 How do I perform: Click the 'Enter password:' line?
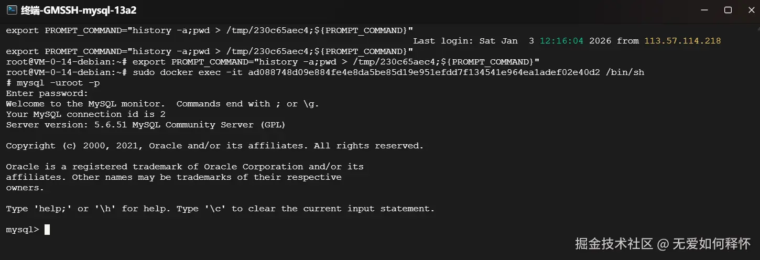tap(47, 93)
